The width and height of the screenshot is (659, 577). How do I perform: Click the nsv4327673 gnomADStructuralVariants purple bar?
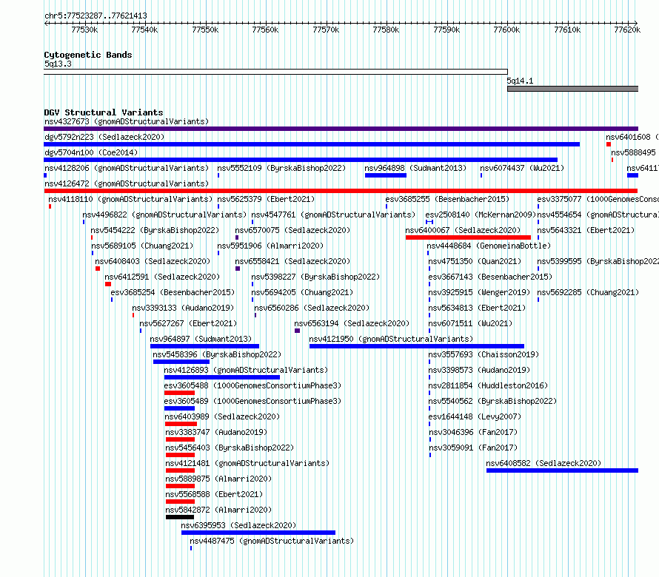click(x=341, y=129)
